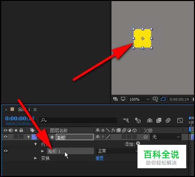Click the monitor preview icon in viewer
This screenshot has height=177, width=195.
coord(123,99)
